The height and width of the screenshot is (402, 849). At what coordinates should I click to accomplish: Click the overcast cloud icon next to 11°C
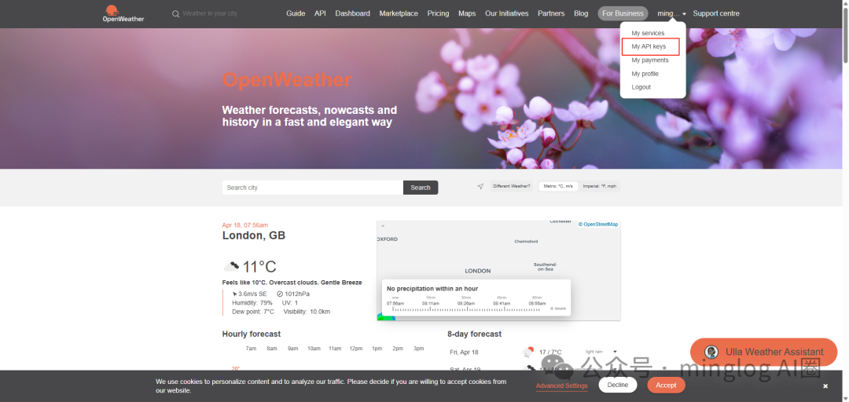click(x=231, y=266)
